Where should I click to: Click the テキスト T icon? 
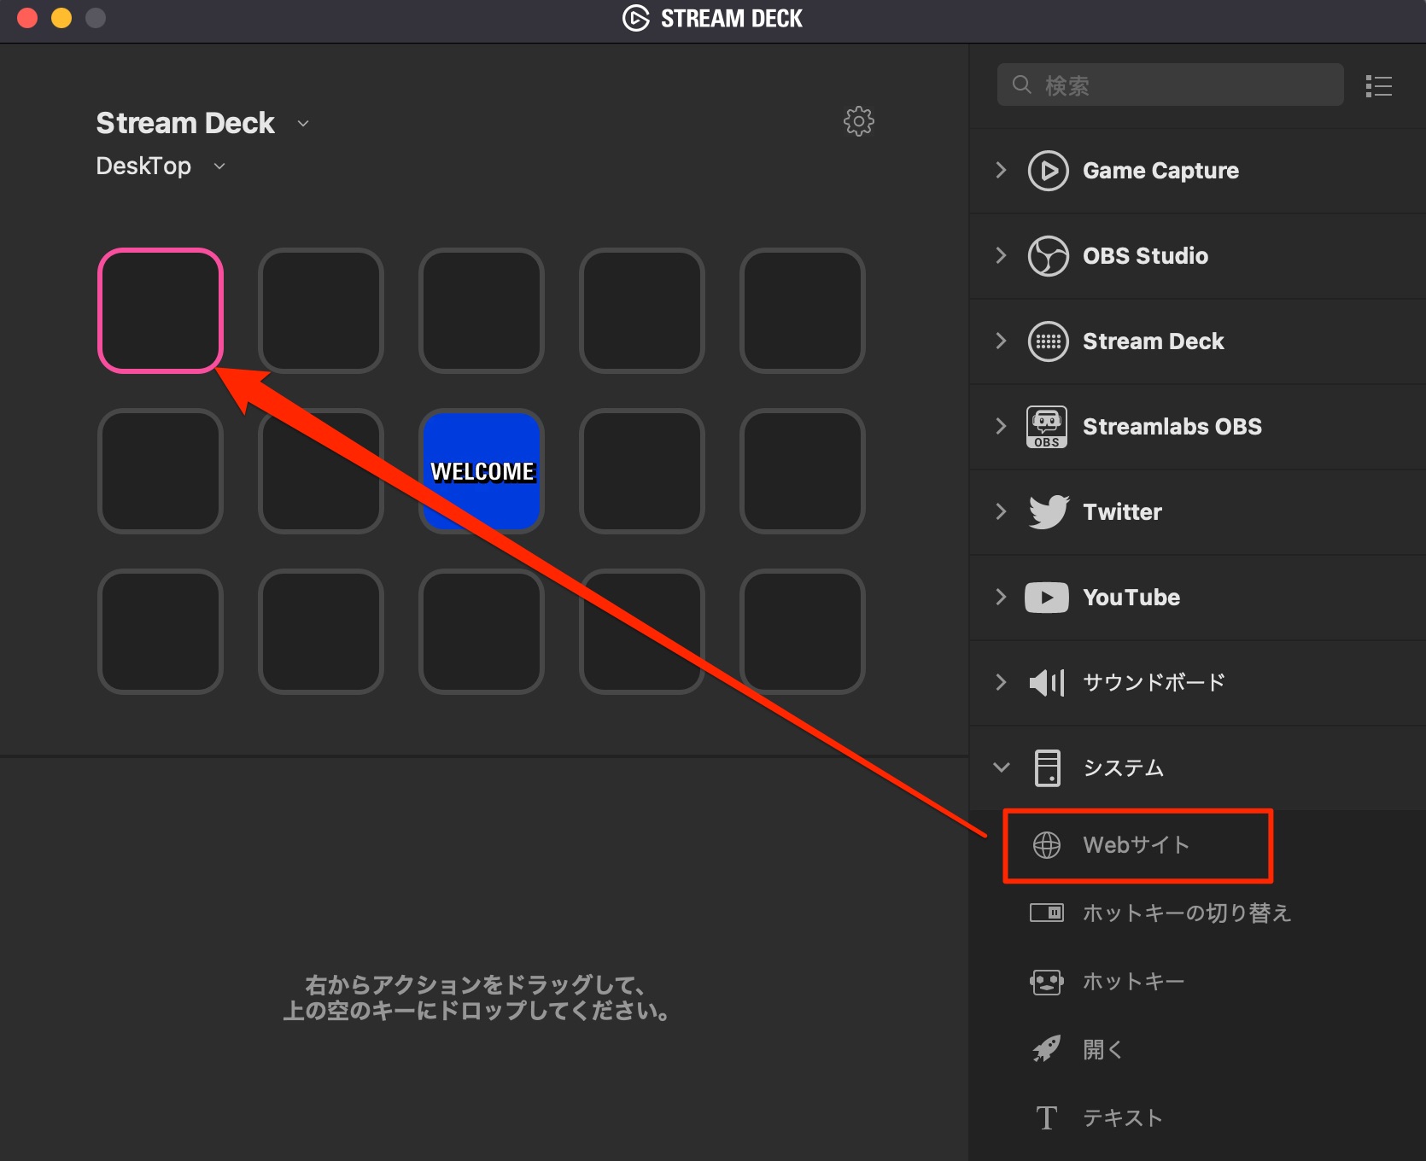(x=1047, y=1117)
